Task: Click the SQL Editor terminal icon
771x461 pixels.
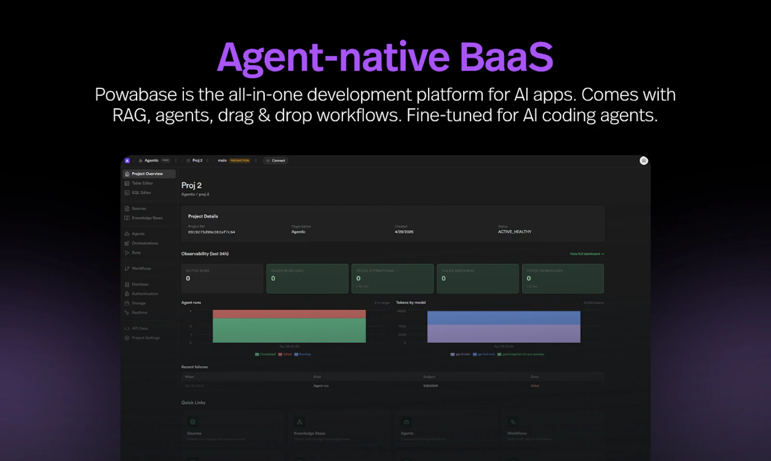Action: [127, 193]
